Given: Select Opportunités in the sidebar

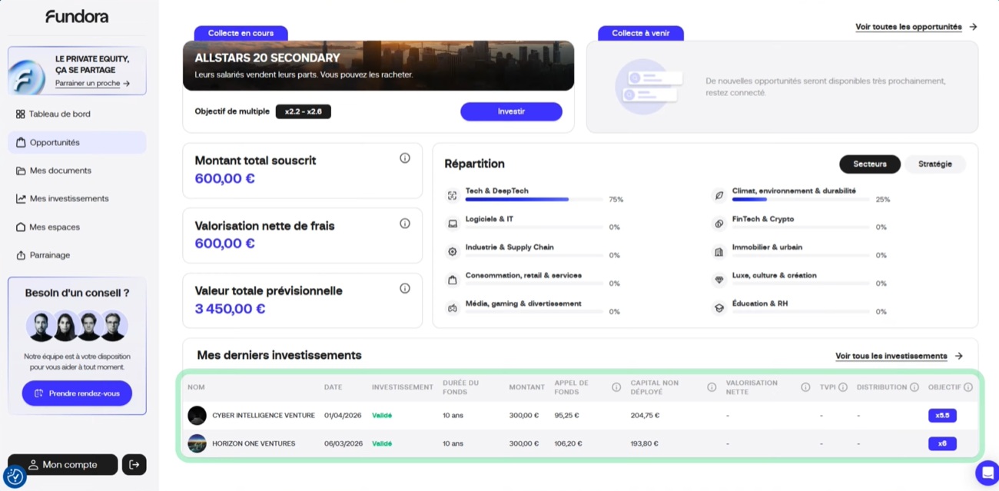Looking at the screenshot, I should 77,142.
